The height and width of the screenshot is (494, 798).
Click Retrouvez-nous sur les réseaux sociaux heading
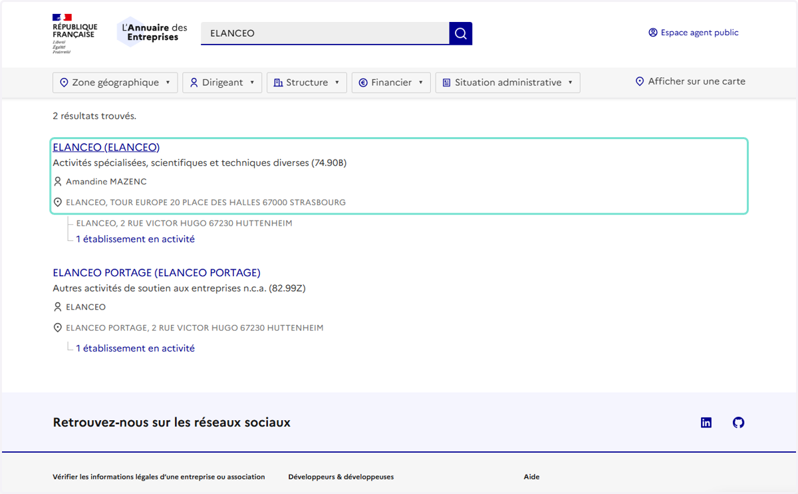click(x=172, y=423)
